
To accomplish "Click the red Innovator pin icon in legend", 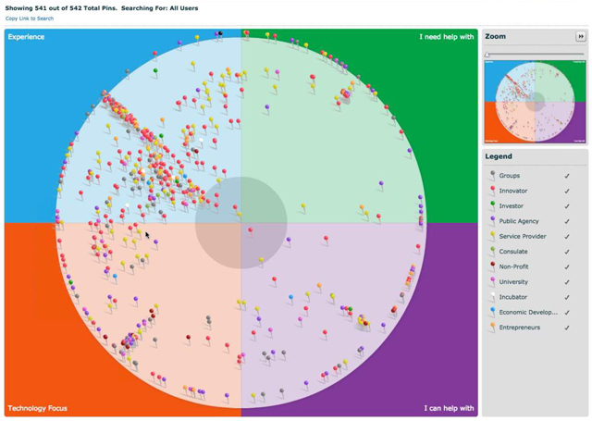I will (x=493, y=191).
